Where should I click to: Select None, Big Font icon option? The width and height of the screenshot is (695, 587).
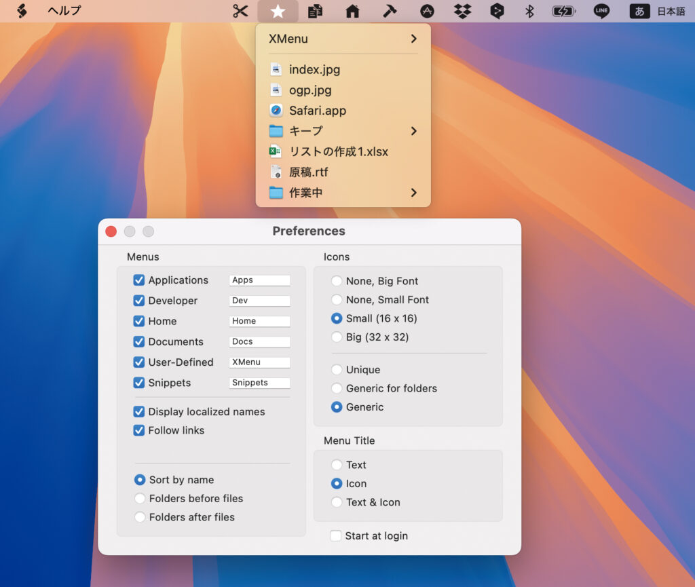click(337, 281)
